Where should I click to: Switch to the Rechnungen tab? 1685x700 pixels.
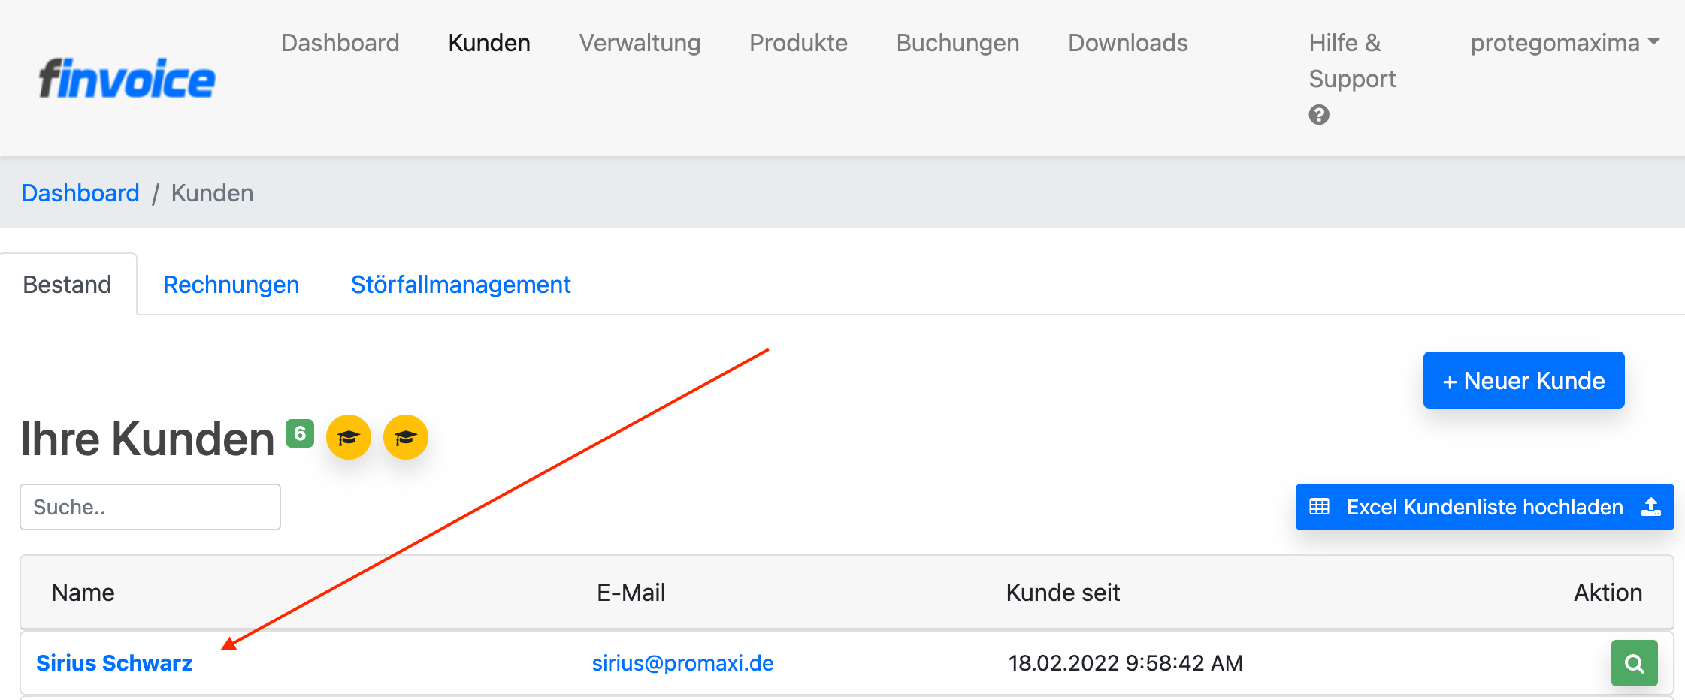click(231, 284)
